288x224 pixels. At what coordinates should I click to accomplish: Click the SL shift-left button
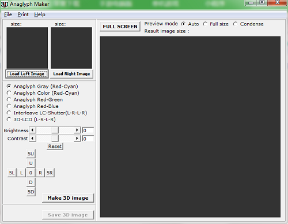pyautogui.click(x=12, y=173)
